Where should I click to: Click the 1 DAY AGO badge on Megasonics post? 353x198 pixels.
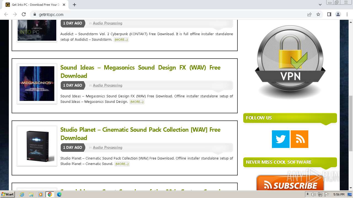73,85
